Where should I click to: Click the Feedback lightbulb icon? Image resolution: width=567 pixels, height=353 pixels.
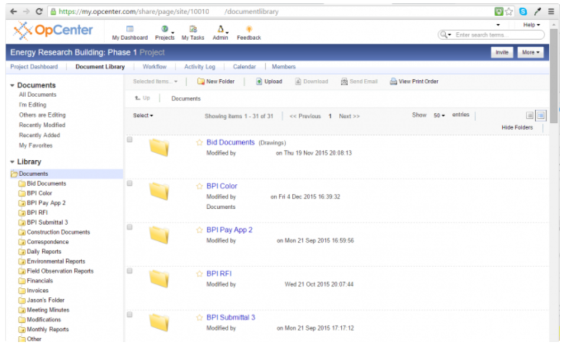pyautogui.click(x=249, y=29)
